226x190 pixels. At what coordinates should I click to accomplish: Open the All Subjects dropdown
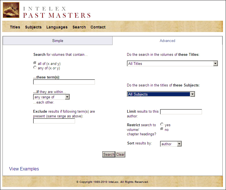[193, 94]
